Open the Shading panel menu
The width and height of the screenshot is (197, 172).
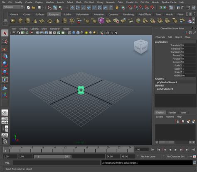[x=23, y=29]
